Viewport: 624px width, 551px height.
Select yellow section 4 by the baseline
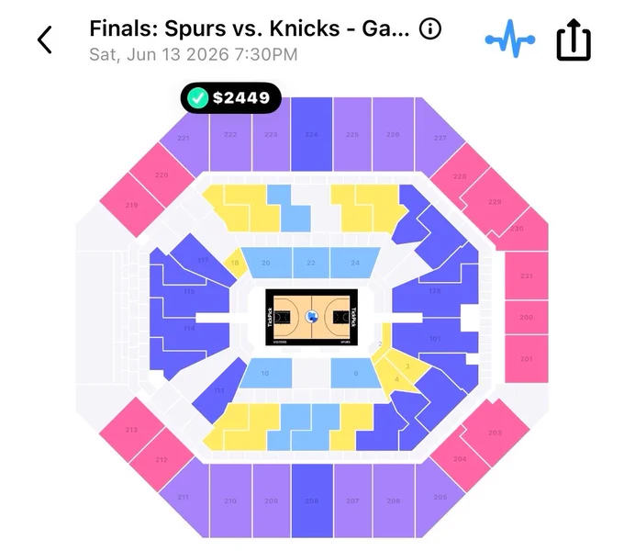tap(396, 379)
